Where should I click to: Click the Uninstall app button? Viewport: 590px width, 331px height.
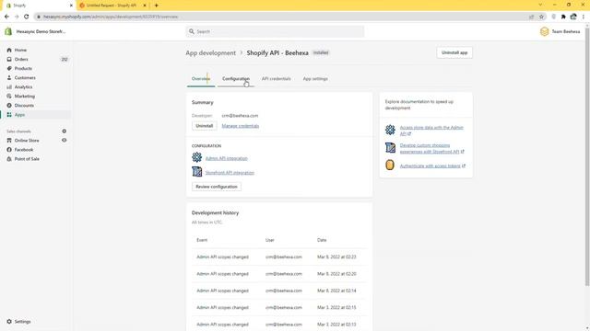(x=454, y=52)
